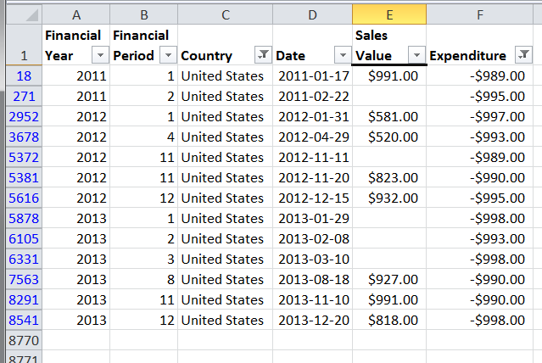Open the Date column filter dropdown

pos(343,55)
